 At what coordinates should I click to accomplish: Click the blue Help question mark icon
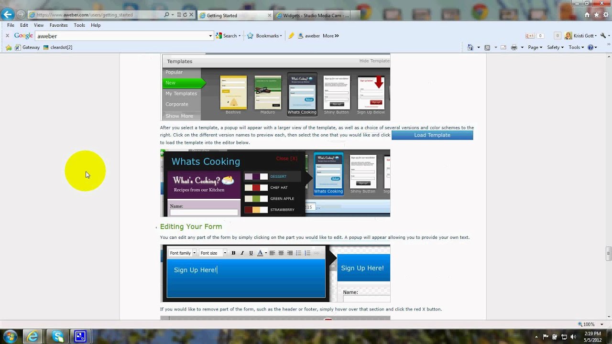(590, 47)
